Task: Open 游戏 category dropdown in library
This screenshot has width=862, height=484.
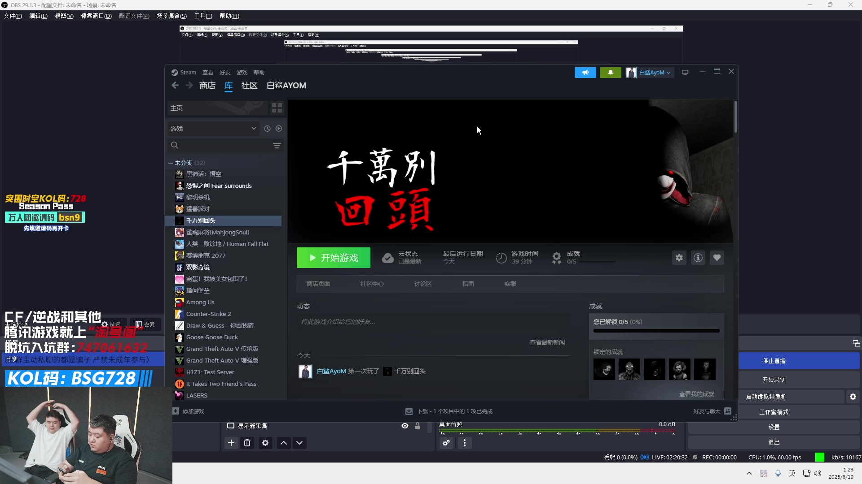Action: 213,129
